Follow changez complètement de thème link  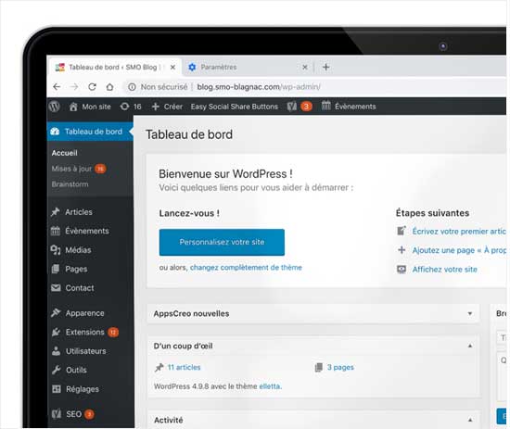click(246, 268)
